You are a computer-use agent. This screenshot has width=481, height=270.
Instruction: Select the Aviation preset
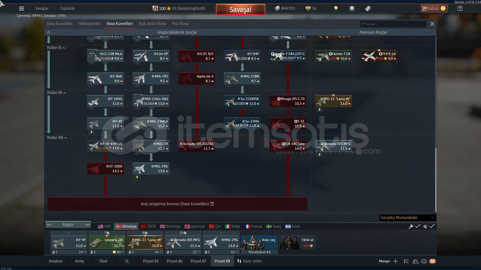click(56, 261)
